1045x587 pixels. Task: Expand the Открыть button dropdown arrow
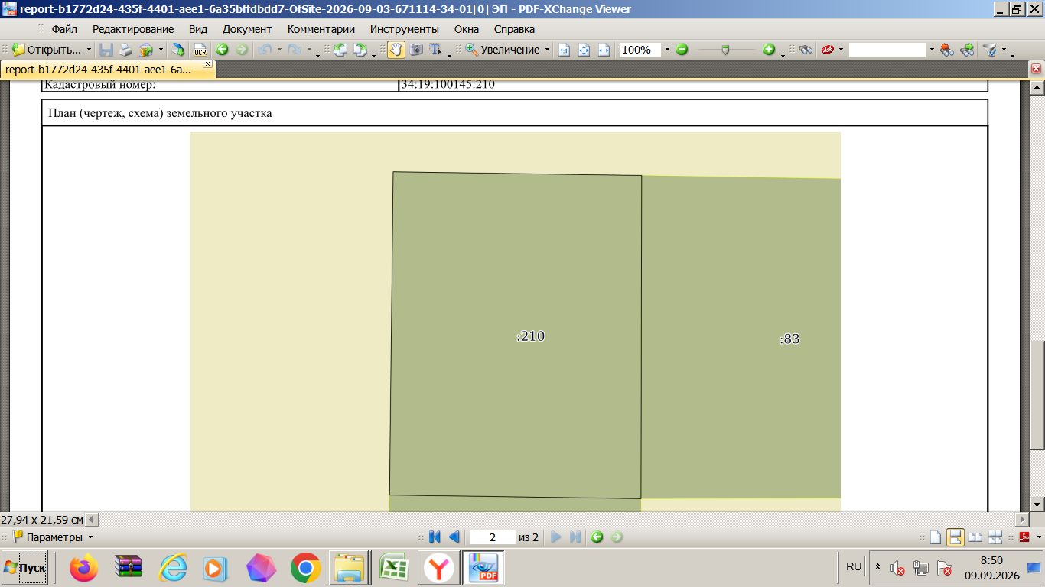89,50
